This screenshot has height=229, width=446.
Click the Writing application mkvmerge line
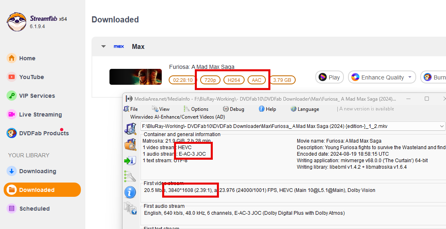pyautogui.click(x=362, y=161)
